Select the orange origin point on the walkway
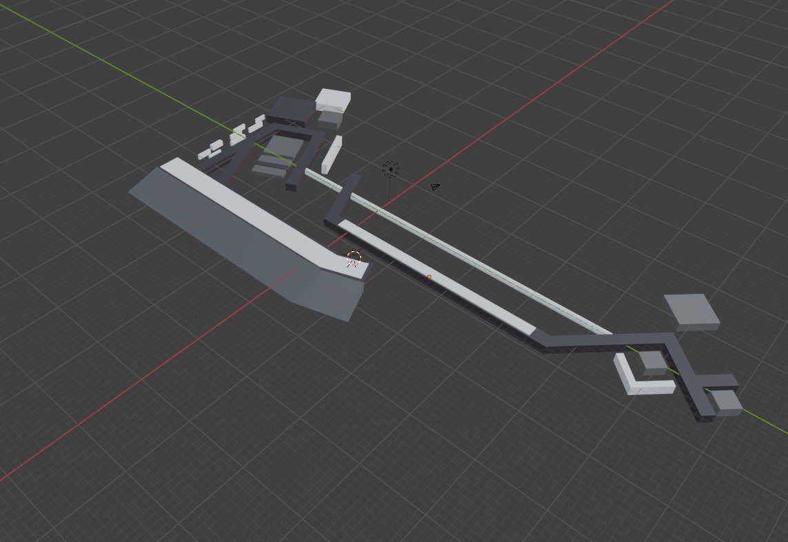The image size is (788, 542). pyautogui.click(x=429, y=277)
